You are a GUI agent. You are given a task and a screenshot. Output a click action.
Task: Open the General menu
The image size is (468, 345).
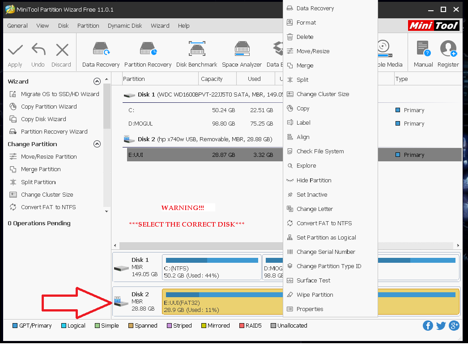(17, 25)
